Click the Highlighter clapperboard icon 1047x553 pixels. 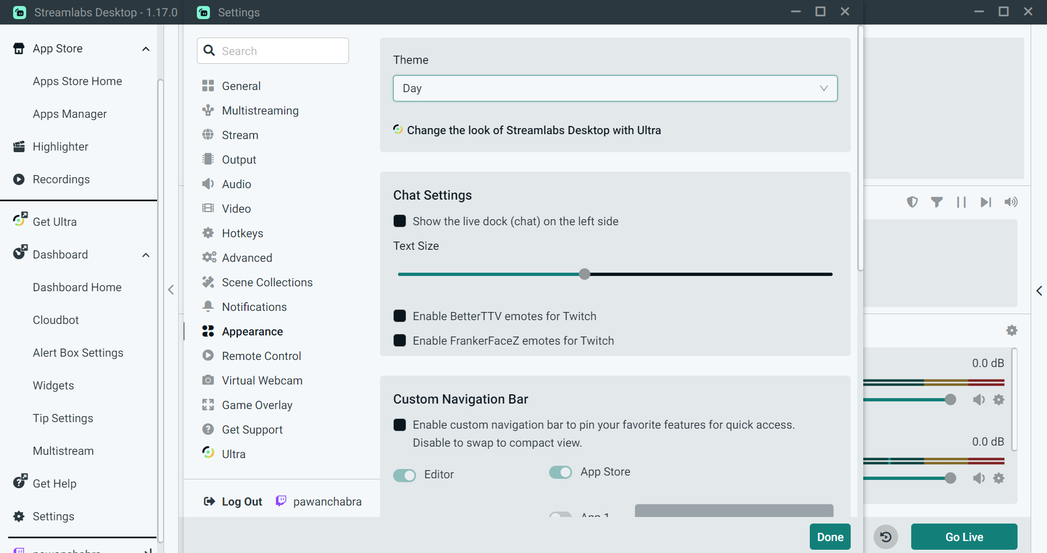tap(19, 147)
